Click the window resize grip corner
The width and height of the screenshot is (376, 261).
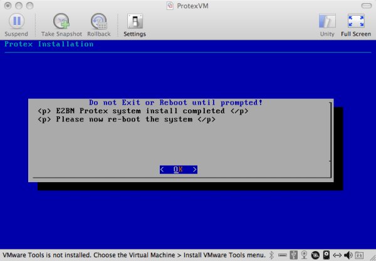coord(372,257)
